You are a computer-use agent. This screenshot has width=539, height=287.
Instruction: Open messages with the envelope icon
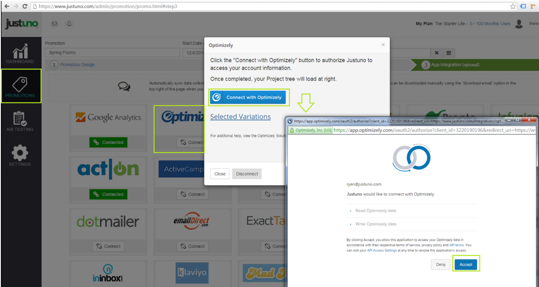[x=55, y=24]
